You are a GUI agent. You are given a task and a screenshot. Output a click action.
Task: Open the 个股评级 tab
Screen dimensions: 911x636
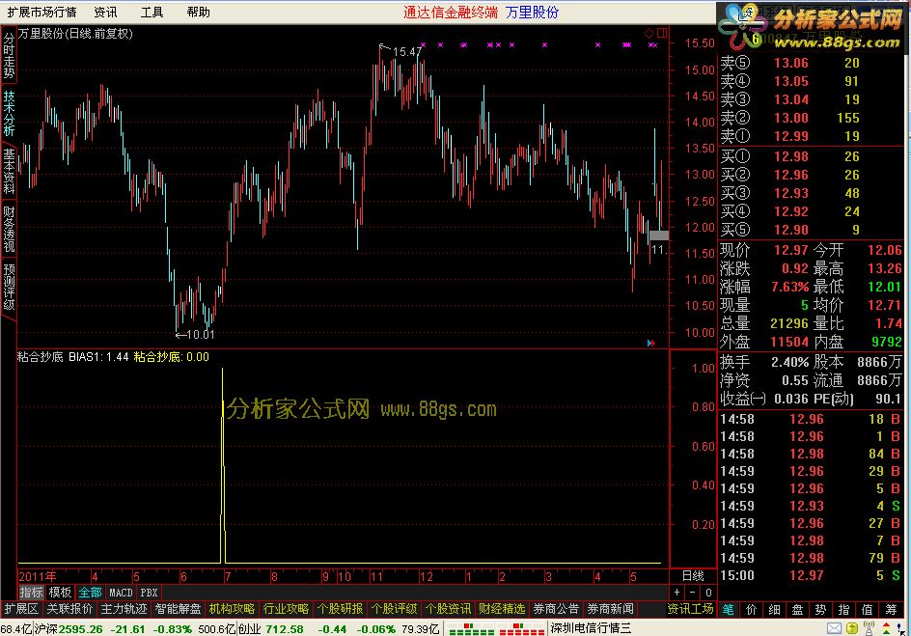pyautogui.click(x=394, y=609)
